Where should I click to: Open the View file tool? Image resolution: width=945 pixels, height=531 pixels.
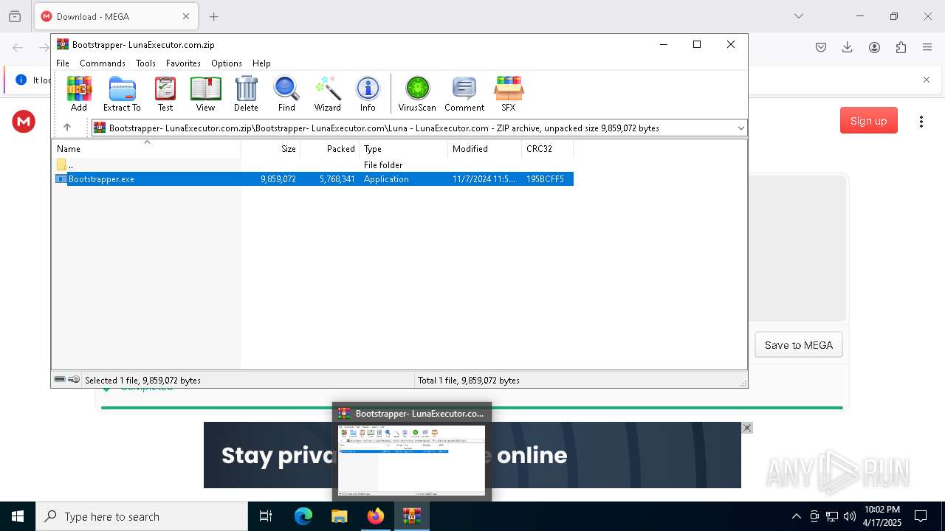pos(205,94)
